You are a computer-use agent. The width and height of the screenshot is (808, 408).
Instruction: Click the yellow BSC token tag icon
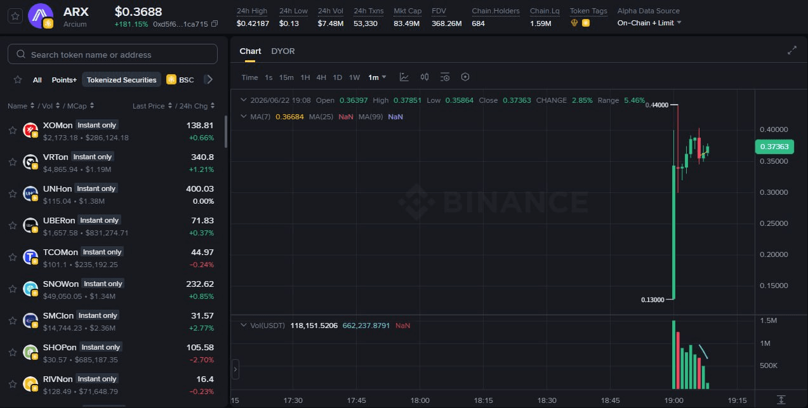(x=586, y=23)
